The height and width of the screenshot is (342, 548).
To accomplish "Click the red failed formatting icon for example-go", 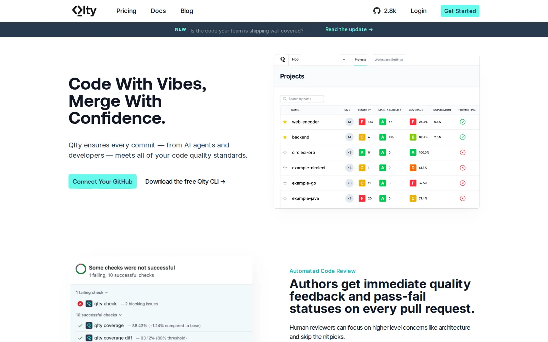I will click(462, 183).
